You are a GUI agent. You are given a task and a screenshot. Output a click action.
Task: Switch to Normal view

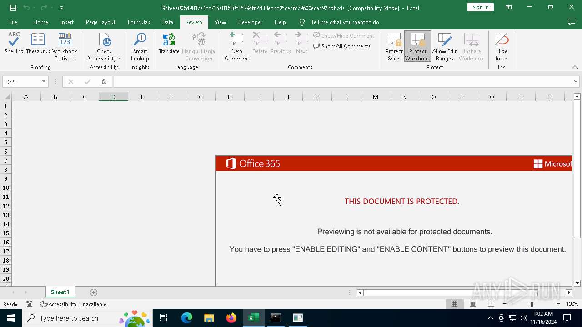(x=454, y=304)
